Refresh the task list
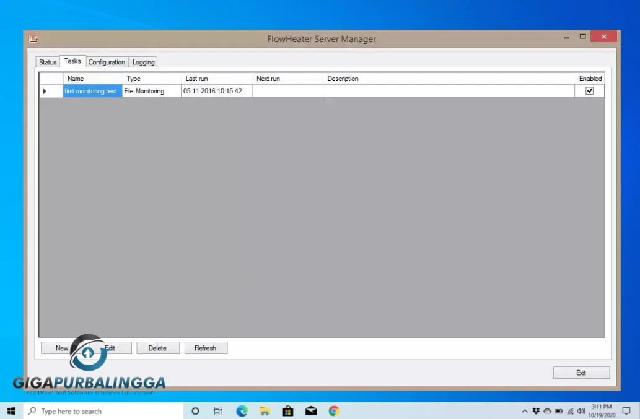This screenshot has width=640, height=419. [x=206, y=348]
